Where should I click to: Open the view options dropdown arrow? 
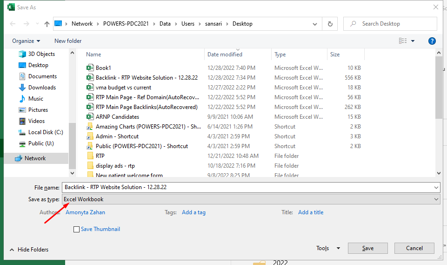point(413,41)
